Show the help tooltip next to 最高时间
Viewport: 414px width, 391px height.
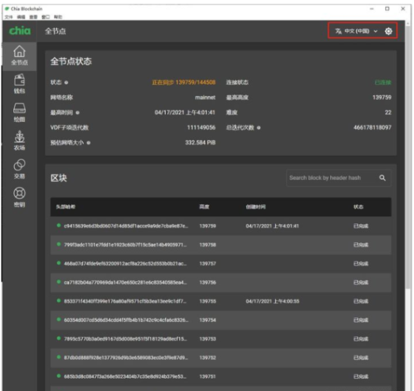[x=77, y=112]
